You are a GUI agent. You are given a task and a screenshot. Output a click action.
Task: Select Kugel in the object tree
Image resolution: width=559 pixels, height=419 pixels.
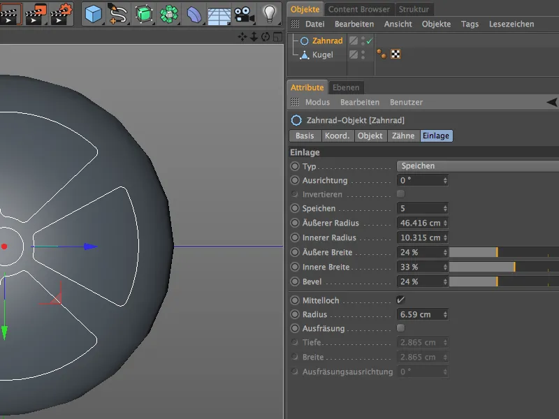pyautogui.click(x=322, y=55)
